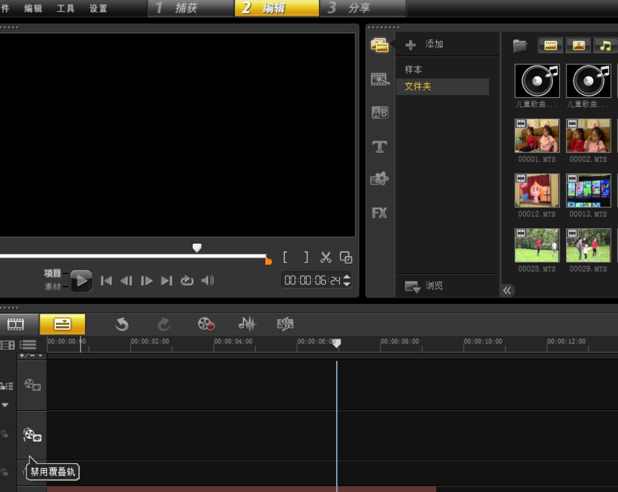The image size is (618, 492).
Task: Toggle repeat playback
Action: (187, 280)
